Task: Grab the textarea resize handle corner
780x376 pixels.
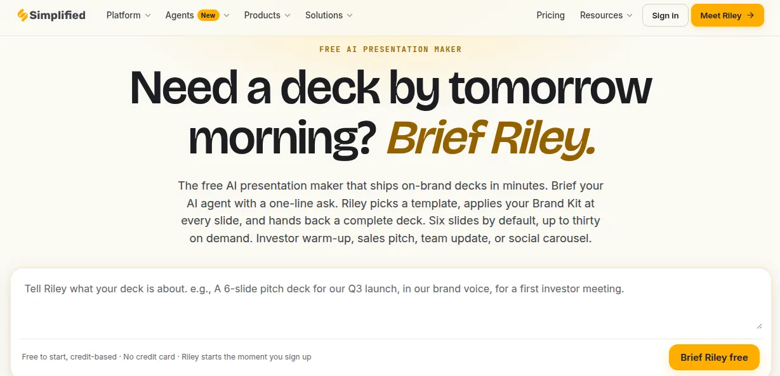Action: point(759,325)
